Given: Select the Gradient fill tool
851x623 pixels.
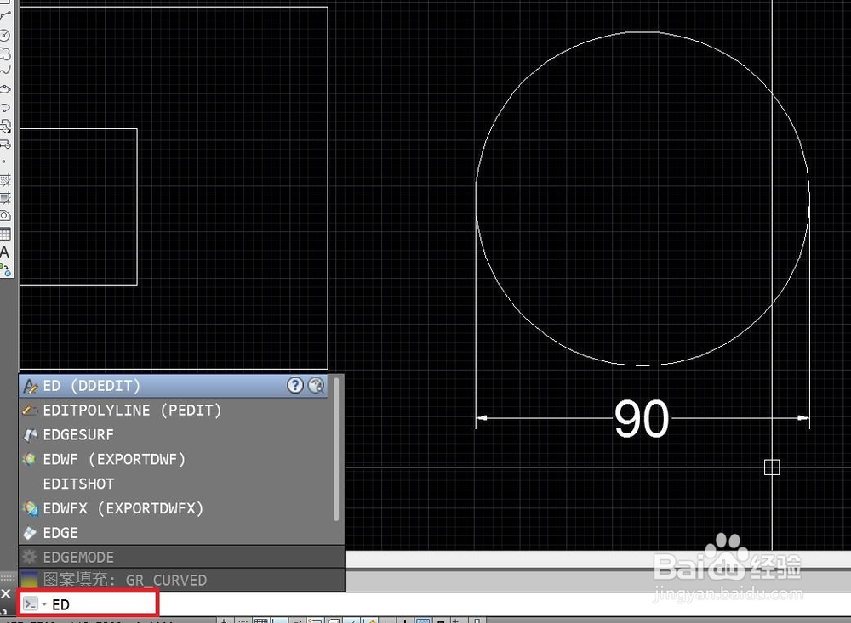Looking at the screenshot, I should pos(5,198).
